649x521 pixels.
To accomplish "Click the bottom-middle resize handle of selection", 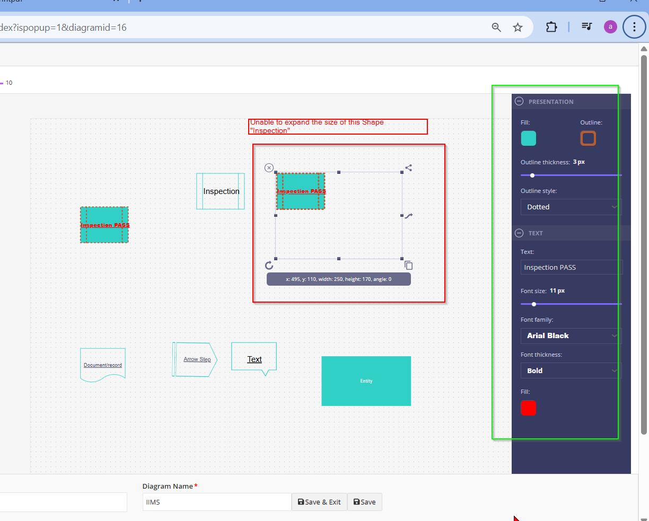I will 339,259.
